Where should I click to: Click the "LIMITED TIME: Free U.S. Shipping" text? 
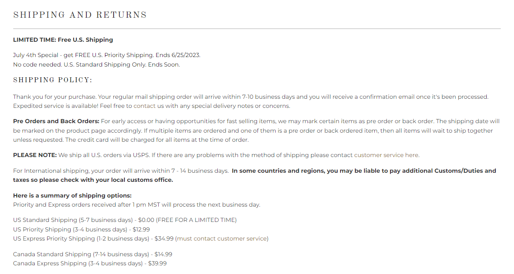coord(63,40)
